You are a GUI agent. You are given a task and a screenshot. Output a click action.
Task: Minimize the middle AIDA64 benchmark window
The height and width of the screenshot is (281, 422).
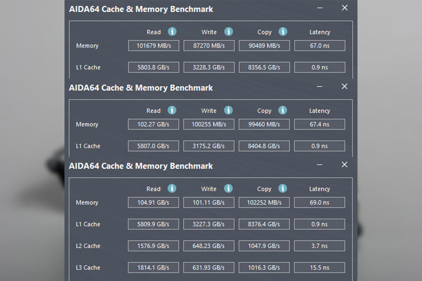(320, 87)
